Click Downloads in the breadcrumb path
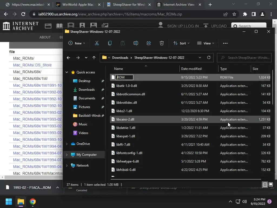Image resolution: width=277 pixels, height=208 pixels. 120,58
